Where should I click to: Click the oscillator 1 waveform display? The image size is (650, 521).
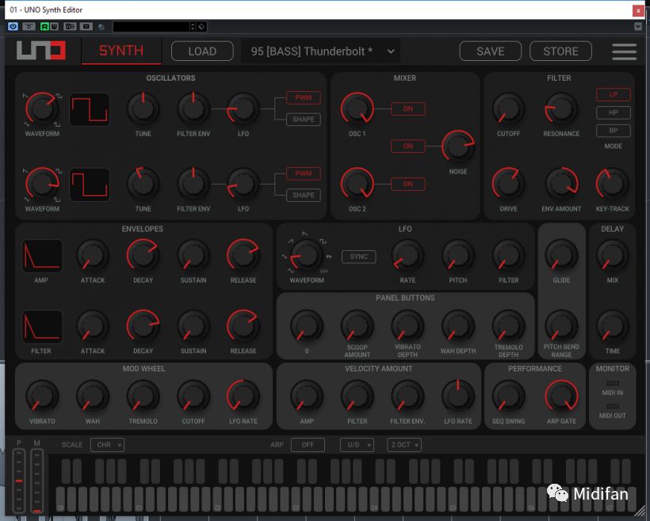89,109
